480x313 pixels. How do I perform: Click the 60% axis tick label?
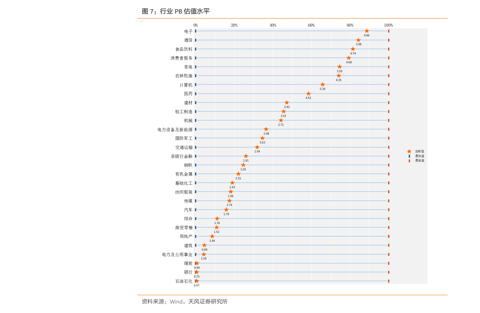pos(312,25)
